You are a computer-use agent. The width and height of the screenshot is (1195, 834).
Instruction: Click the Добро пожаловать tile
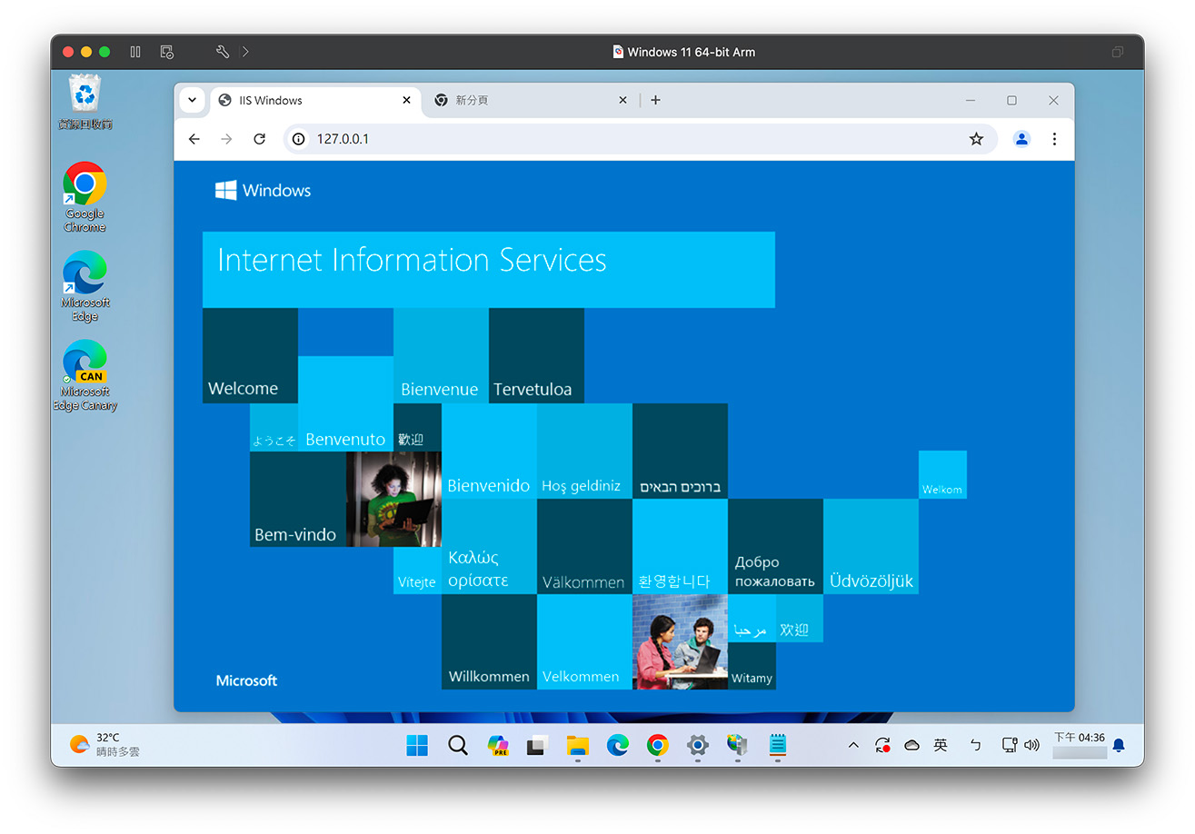click(775, 546)
